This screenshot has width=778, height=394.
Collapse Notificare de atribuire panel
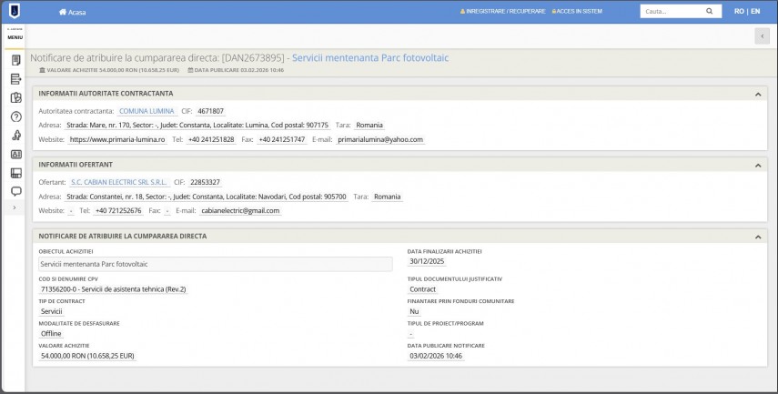758,237
